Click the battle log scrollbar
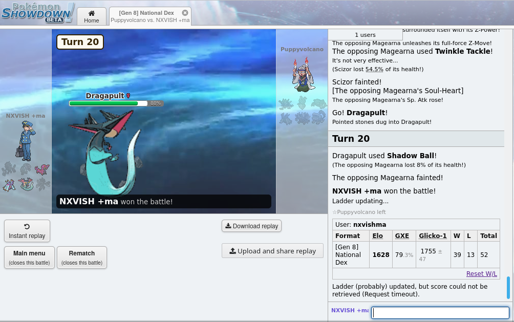514x322 pixels. point(508,288)
